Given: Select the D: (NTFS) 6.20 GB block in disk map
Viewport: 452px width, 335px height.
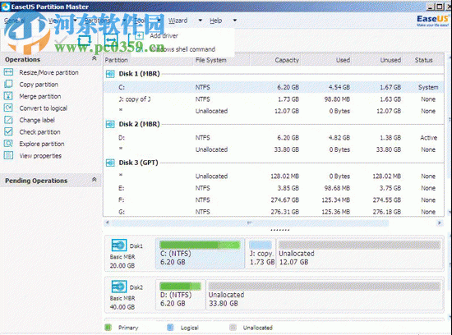Looking at the screenshot, I should click(180, 295).
